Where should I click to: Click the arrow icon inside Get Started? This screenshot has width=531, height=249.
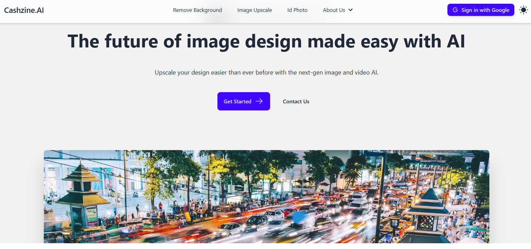259,101
